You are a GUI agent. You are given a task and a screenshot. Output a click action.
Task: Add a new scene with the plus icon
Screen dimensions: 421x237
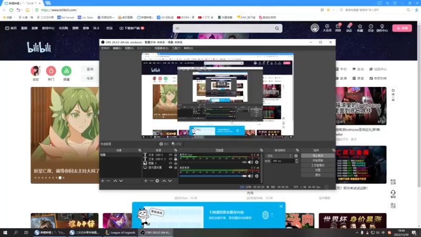click(x=103, y=181)
